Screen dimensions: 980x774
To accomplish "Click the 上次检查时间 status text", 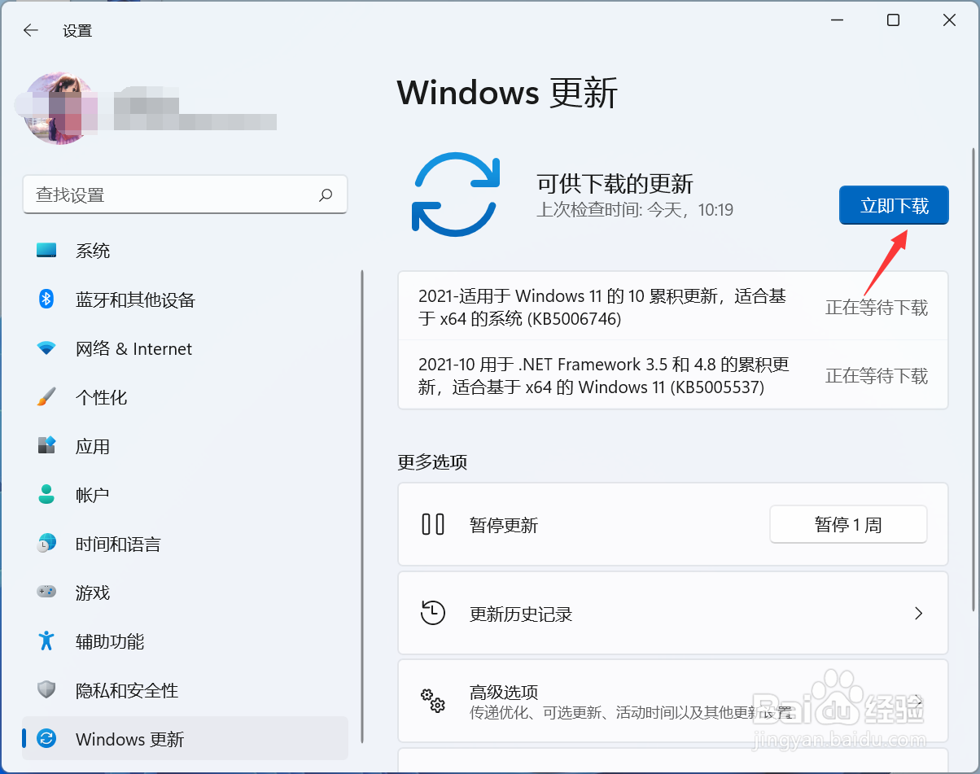I will pyautogui.click(x=635, y=210).
